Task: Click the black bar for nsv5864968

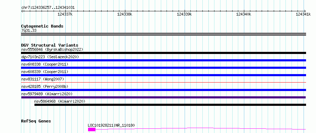Action: pyautogui.click(x=170, y=105)
